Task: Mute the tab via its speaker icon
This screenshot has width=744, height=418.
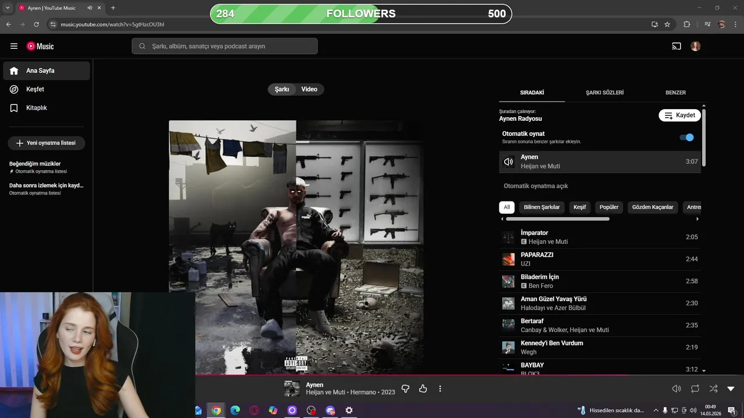Action: (90, 8)
